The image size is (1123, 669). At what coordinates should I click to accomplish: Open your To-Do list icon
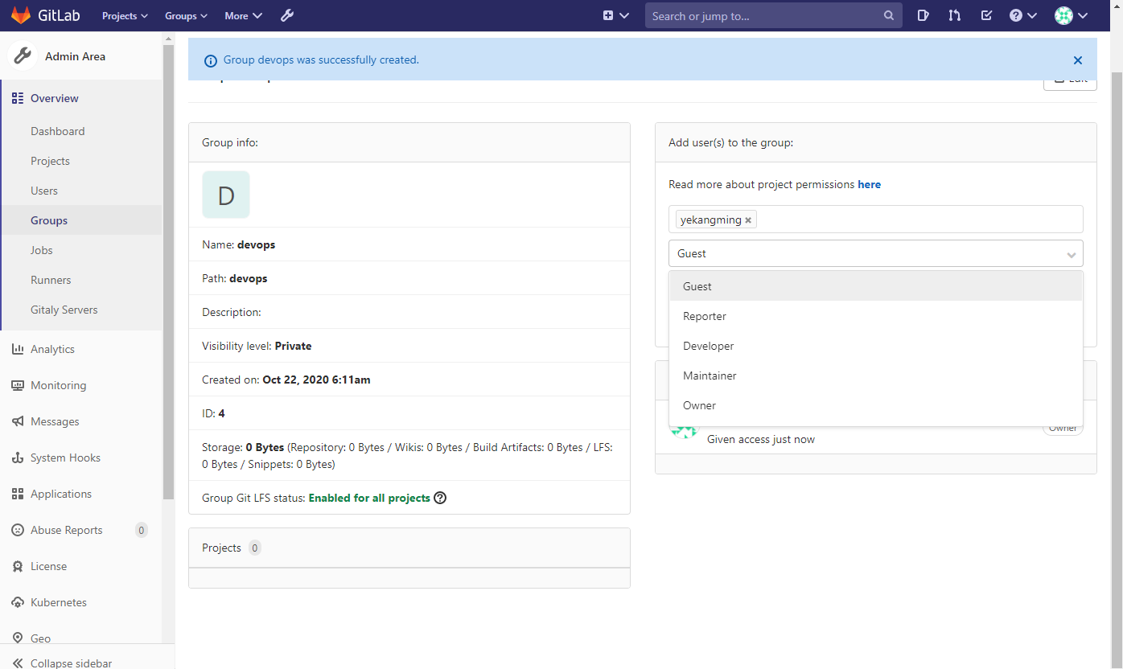point(986,14)
